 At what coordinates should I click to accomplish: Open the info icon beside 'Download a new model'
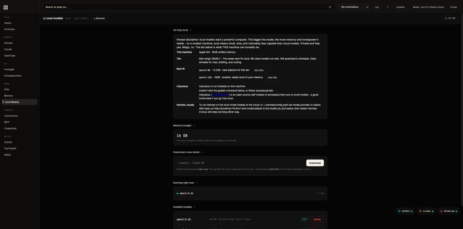202,152
